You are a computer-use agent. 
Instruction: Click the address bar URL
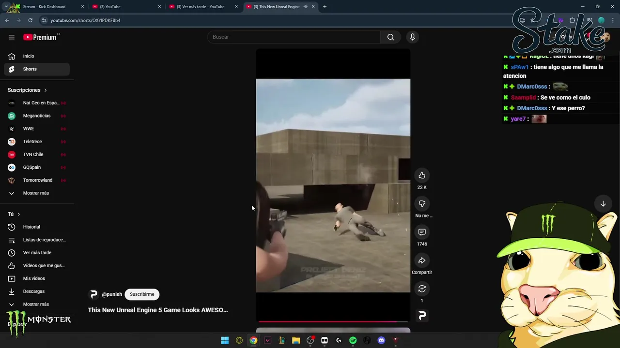click(x=85, y=20)
